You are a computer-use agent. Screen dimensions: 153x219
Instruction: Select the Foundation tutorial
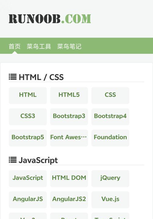[x=110, y=138]
